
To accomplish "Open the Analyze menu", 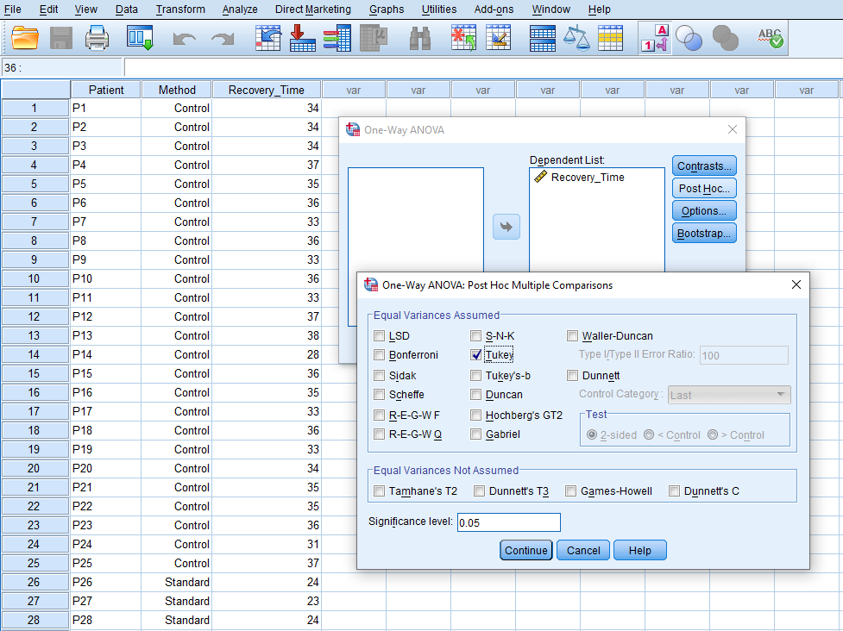I will click(x=240, y=9).
